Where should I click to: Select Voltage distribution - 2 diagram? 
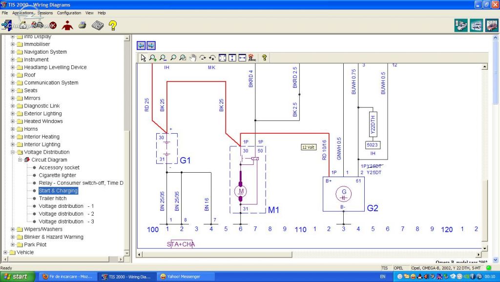point(66,214)
